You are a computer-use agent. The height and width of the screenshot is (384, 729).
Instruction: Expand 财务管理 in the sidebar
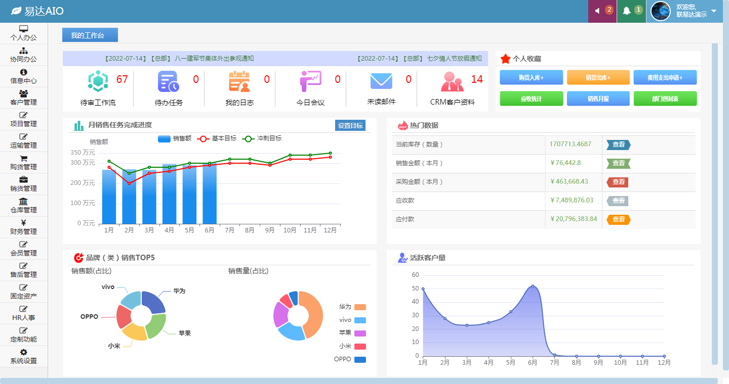click(24, 227)
